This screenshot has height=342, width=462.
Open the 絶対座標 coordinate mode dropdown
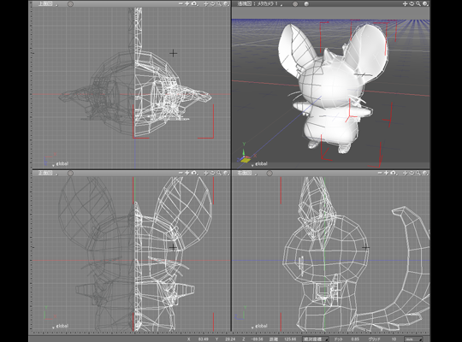[x=317, y=339]
